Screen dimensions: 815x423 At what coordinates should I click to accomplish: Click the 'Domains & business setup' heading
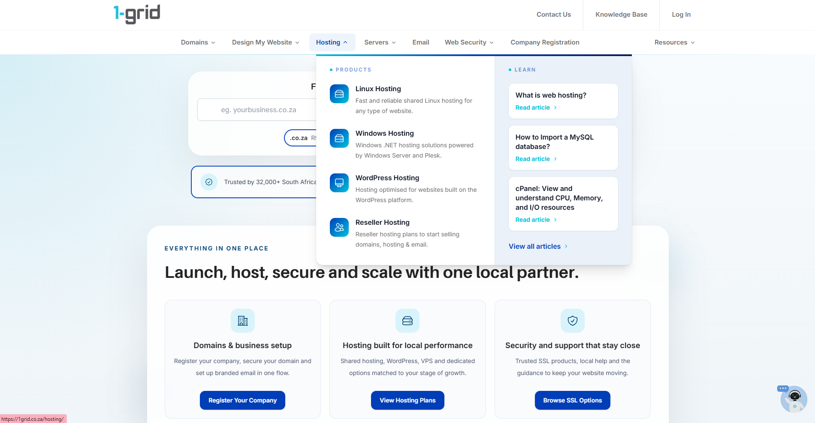[243, 346]
